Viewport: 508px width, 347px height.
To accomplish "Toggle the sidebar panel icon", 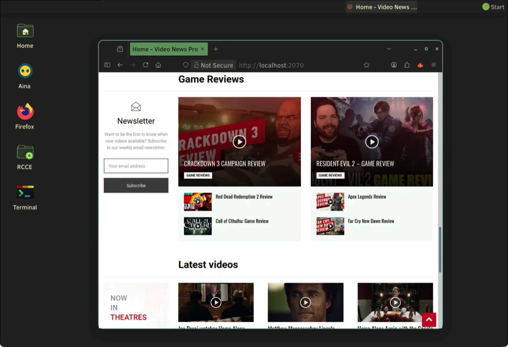I will click(x=107, y=65).
